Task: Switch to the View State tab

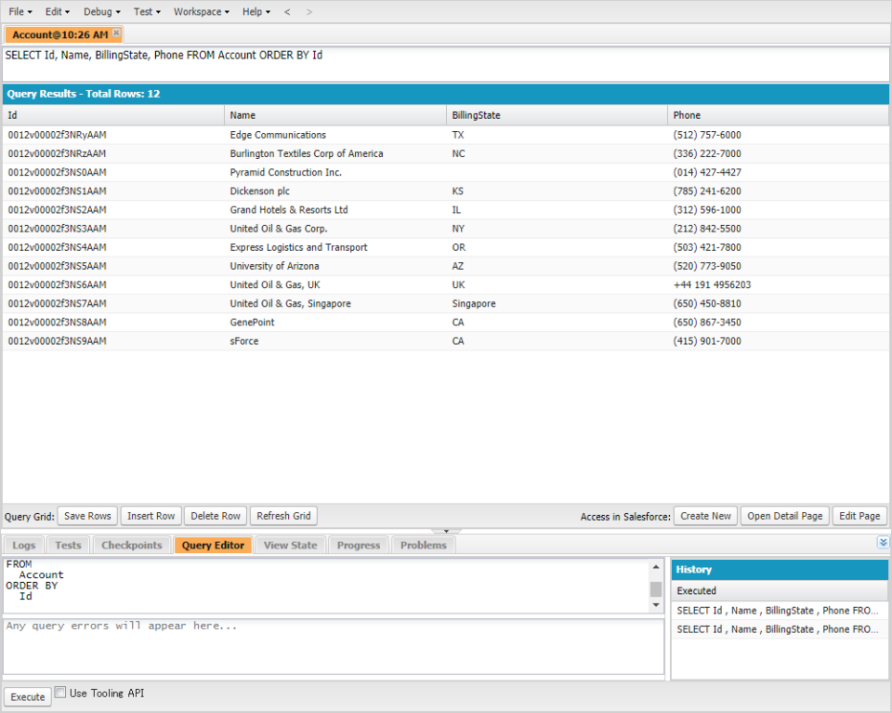Action: click(290, 545)
